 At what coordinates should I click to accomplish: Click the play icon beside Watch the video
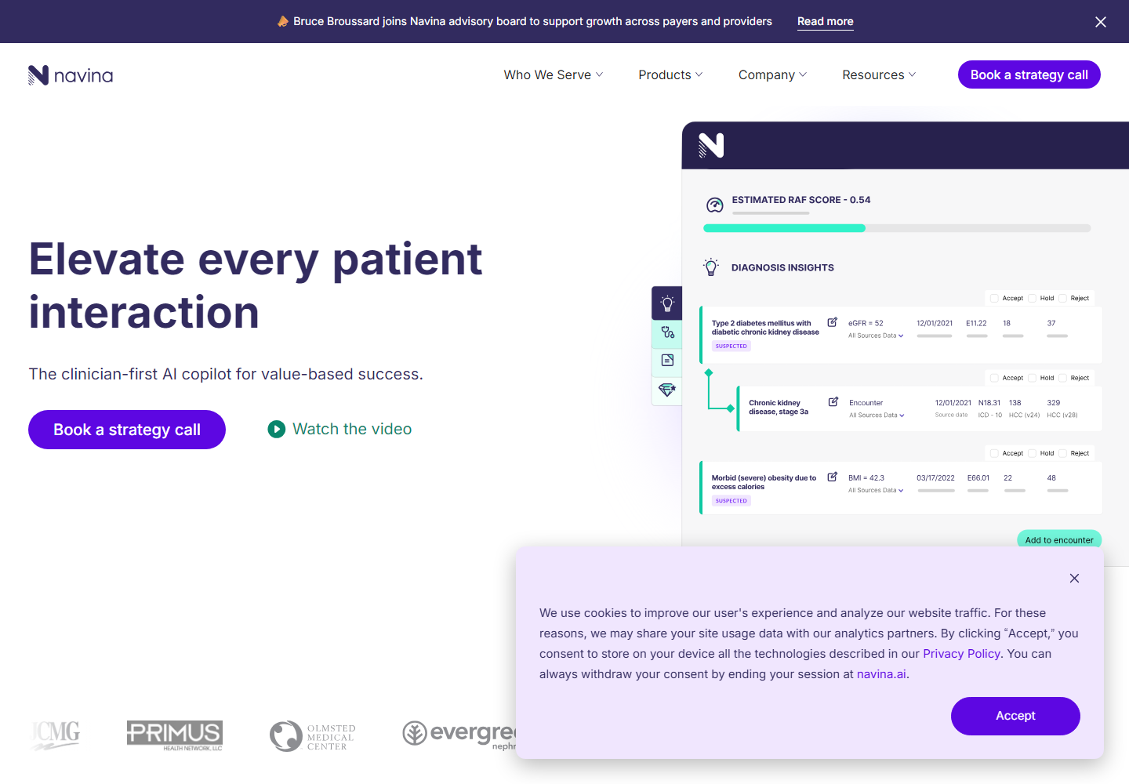point(276,430)
